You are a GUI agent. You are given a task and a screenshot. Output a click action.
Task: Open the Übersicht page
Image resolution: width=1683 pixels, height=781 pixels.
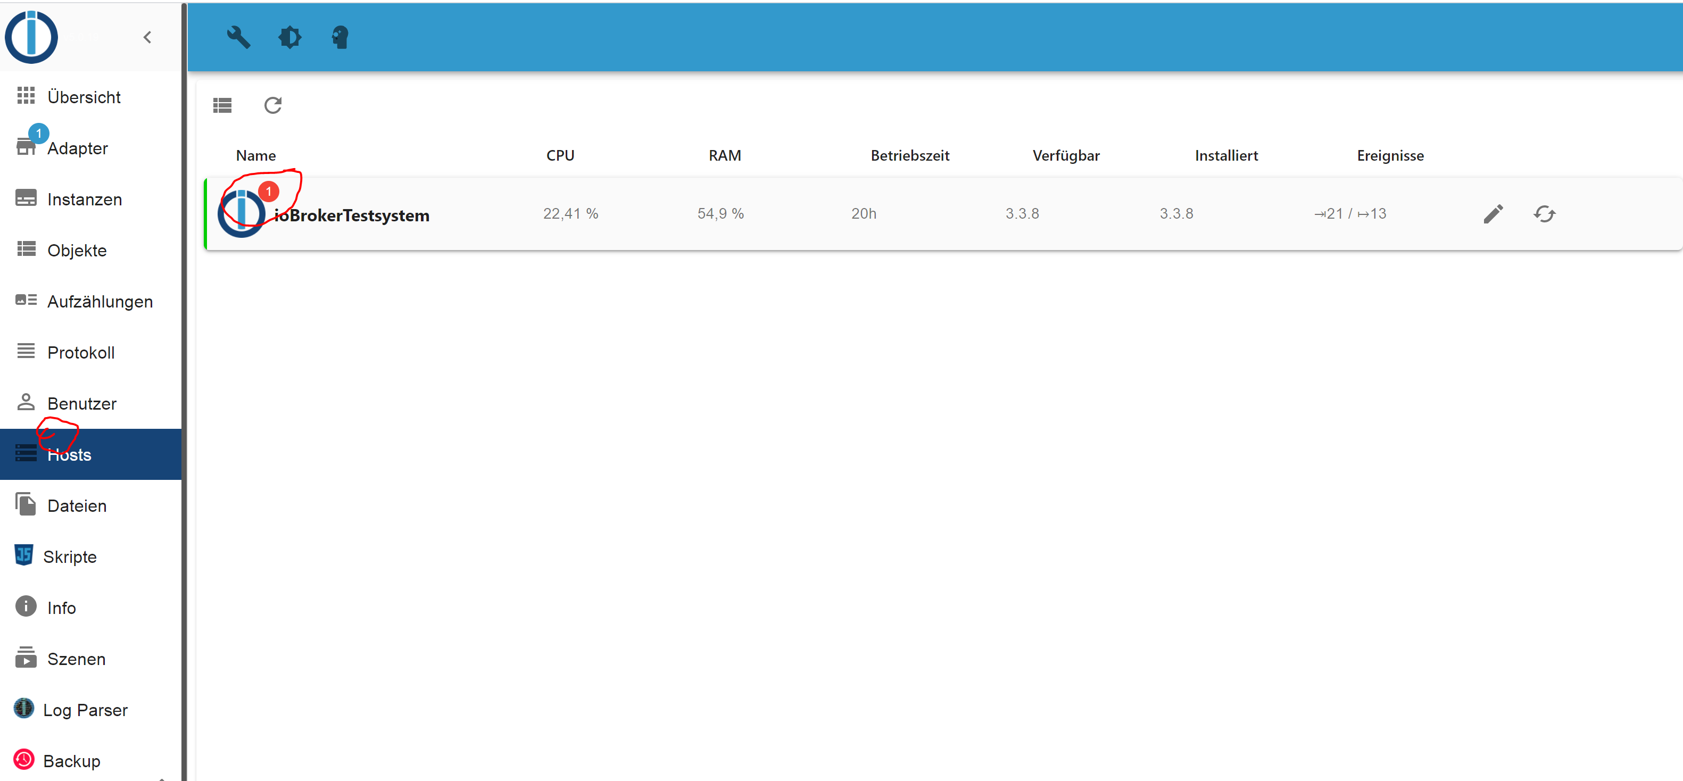pyautogui.click(x=84, y=97)
